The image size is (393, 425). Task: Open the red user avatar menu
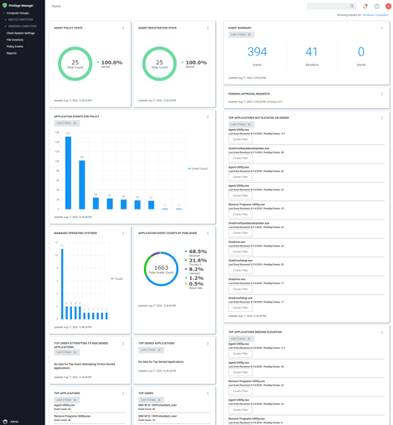(388, 6)
